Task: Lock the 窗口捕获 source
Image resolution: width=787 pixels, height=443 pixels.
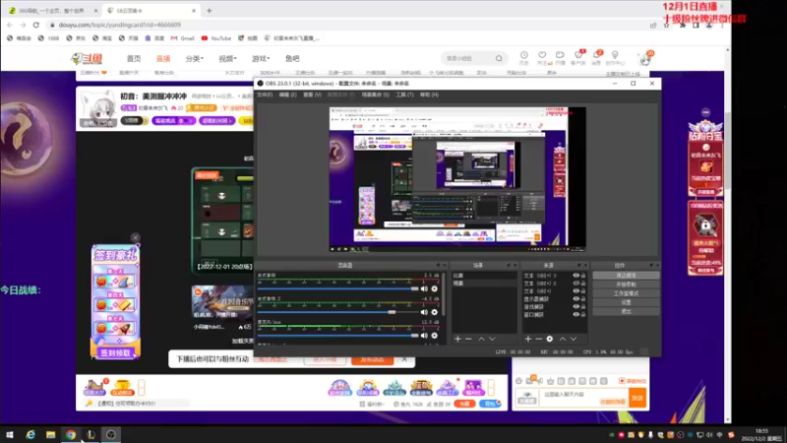Action: coord(583,315)
